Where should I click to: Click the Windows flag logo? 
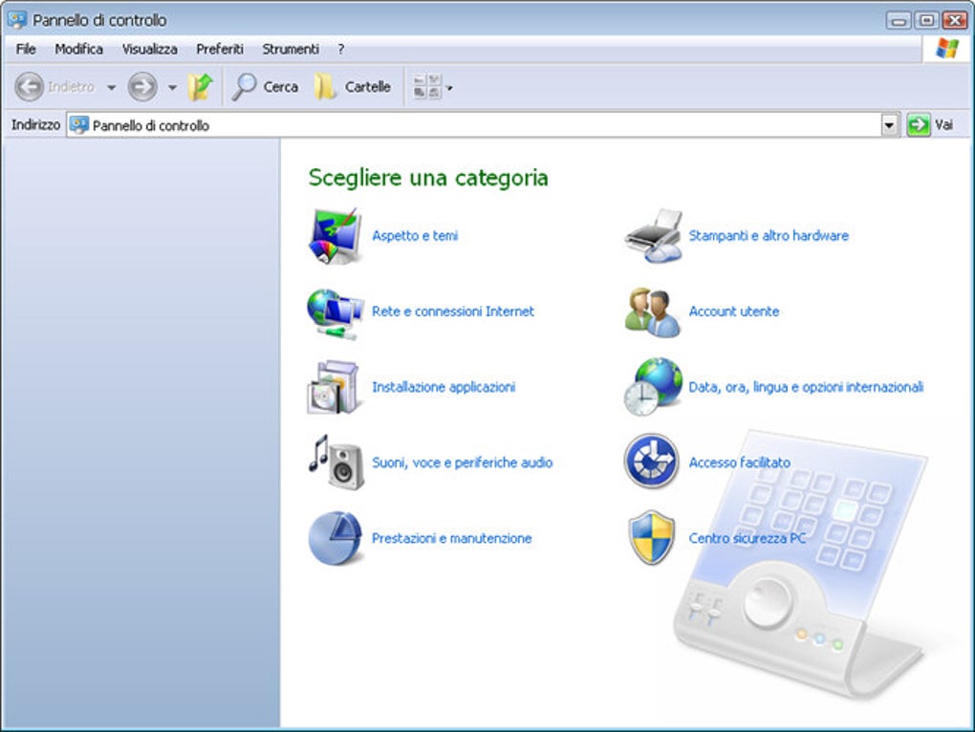[947, 49]
